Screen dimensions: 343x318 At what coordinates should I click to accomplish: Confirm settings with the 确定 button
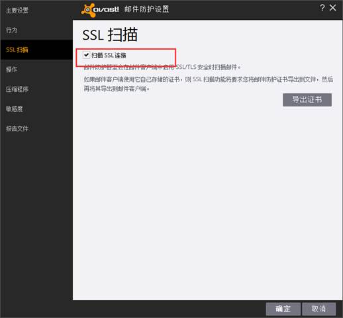pos(283,309)
